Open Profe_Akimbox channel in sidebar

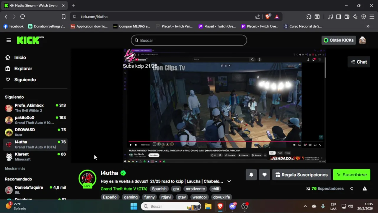pyautogui.click(x=35, y=108)
